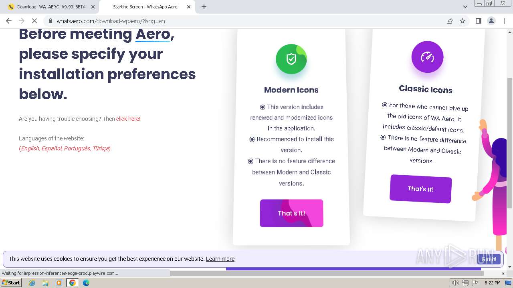Open Internet Explorer from the taskbar
513x288 pixels.
pyautogui.click(x=32, y=283)
